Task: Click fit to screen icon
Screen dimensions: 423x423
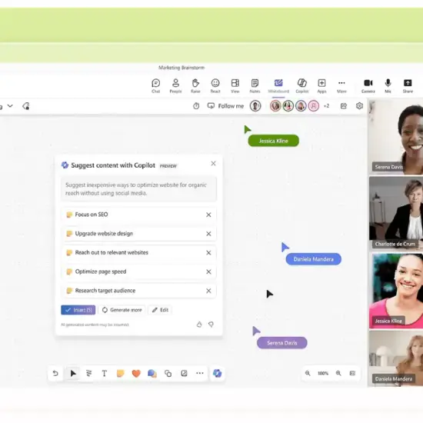Action: pyautogui.click(x=352, y=373)
